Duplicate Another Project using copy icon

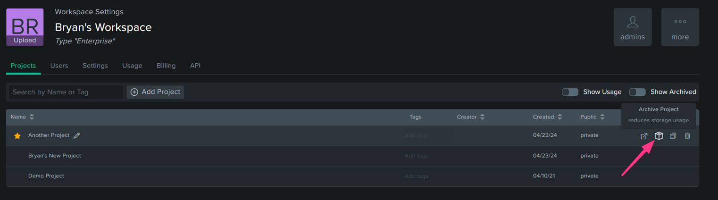click(x=673, y=136)
